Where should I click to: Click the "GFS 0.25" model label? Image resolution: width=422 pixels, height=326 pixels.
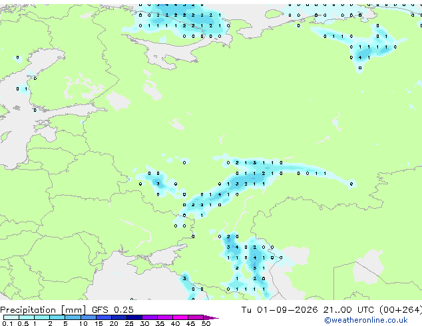coord(112,309)
